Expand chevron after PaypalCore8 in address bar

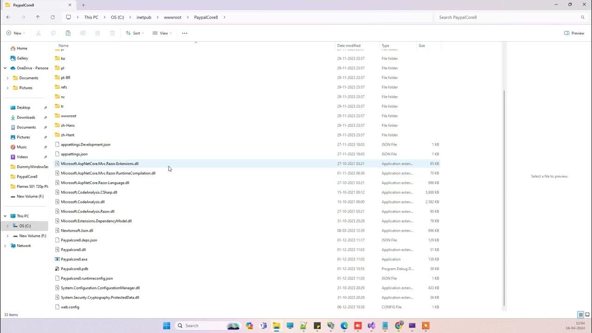pyautogui.click(x=224, y=17)
